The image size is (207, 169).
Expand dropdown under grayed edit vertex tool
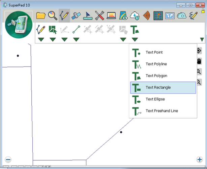point(64,39)
